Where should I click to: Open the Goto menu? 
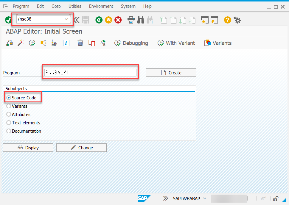tap(56, 6)
